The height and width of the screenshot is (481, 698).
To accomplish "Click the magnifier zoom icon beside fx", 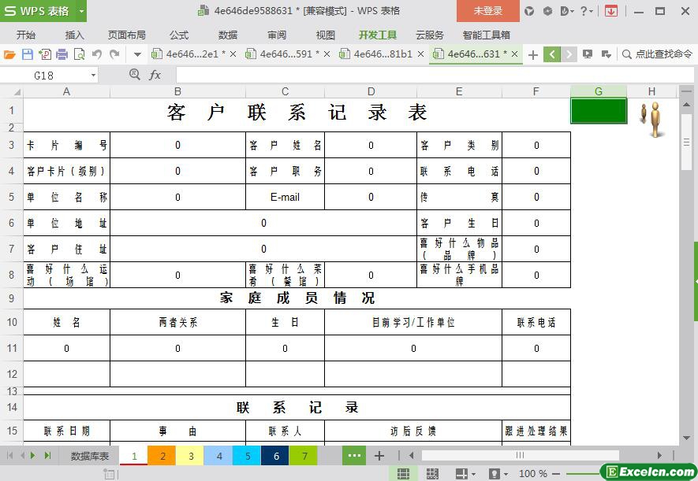I will click(134, 75).
